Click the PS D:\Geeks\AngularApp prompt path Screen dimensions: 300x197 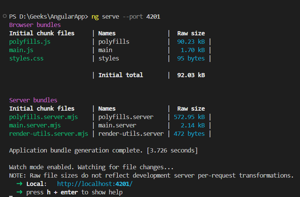(x=48, y=16)
